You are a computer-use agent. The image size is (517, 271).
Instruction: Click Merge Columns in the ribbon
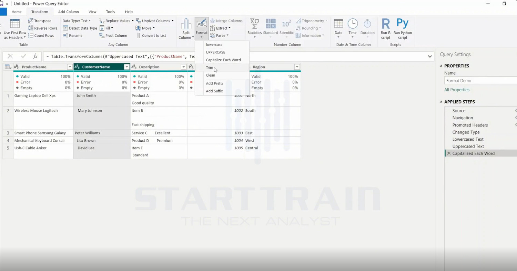[226, 21]
